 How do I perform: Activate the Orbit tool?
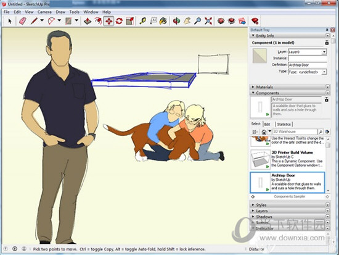pyautogui.click(x=176, y=21)
